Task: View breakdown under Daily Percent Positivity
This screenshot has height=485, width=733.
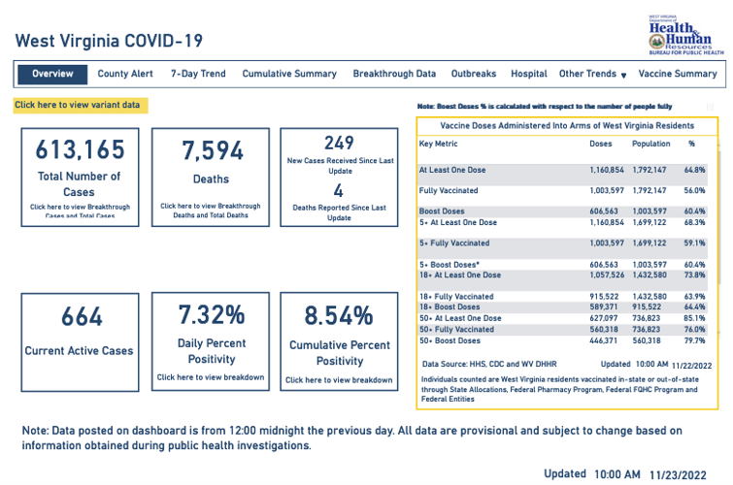Action: (x=211, y=377)
